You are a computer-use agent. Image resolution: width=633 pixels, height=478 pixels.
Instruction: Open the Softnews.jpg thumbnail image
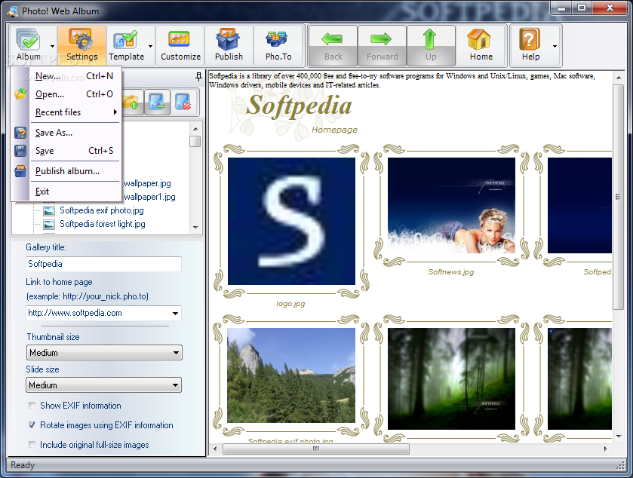451,205
